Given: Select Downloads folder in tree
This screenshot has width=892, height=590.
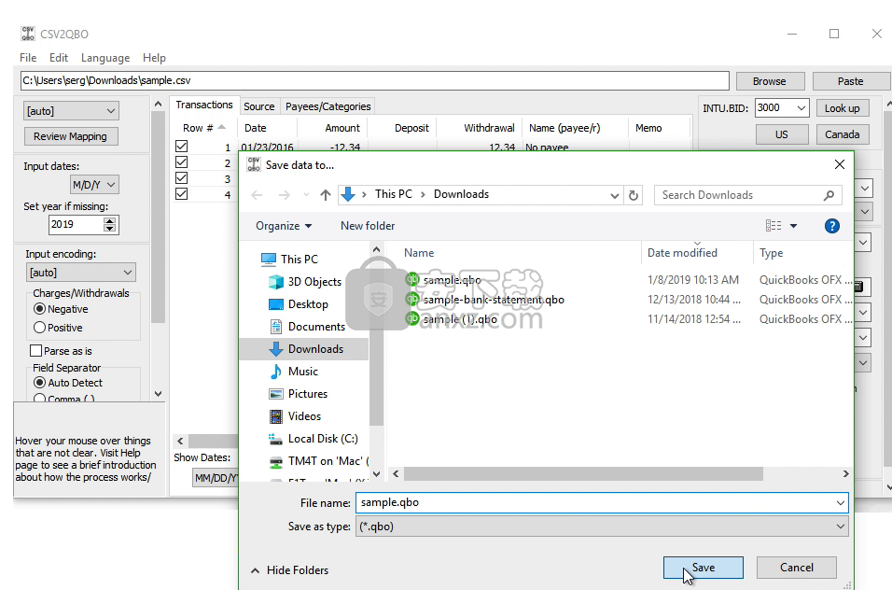Looking at the screenshot, I should click(305, 349).
